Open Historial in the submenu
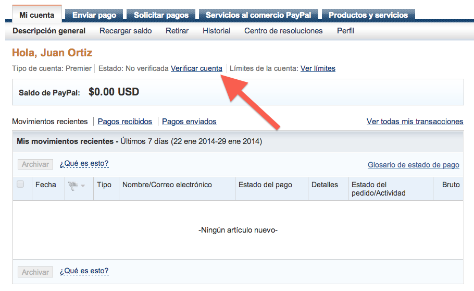 [216, 31]
